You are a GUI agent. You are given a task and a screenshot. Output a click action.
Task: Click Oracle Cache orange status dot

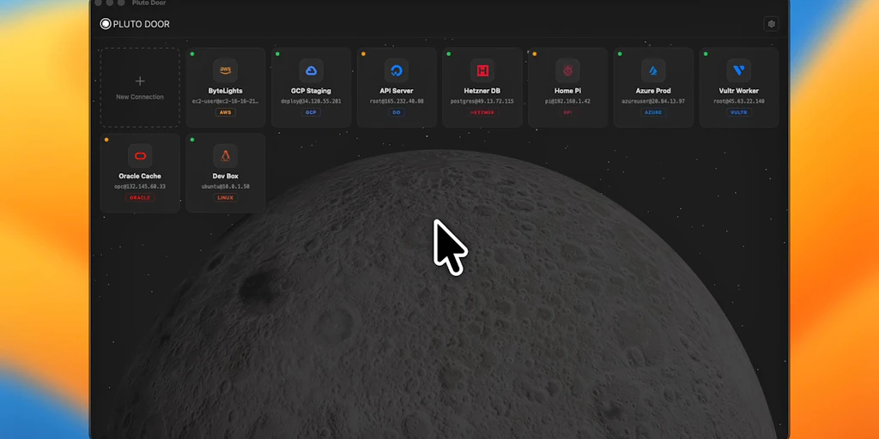click(x=106, y=140)
